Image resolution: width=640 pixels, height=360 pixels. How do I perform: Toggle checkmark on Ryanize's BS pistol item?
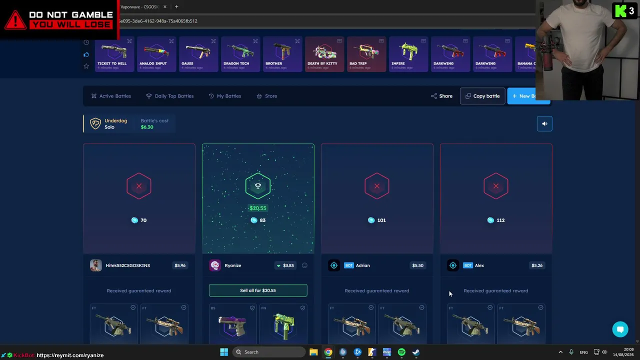[252, 307]
